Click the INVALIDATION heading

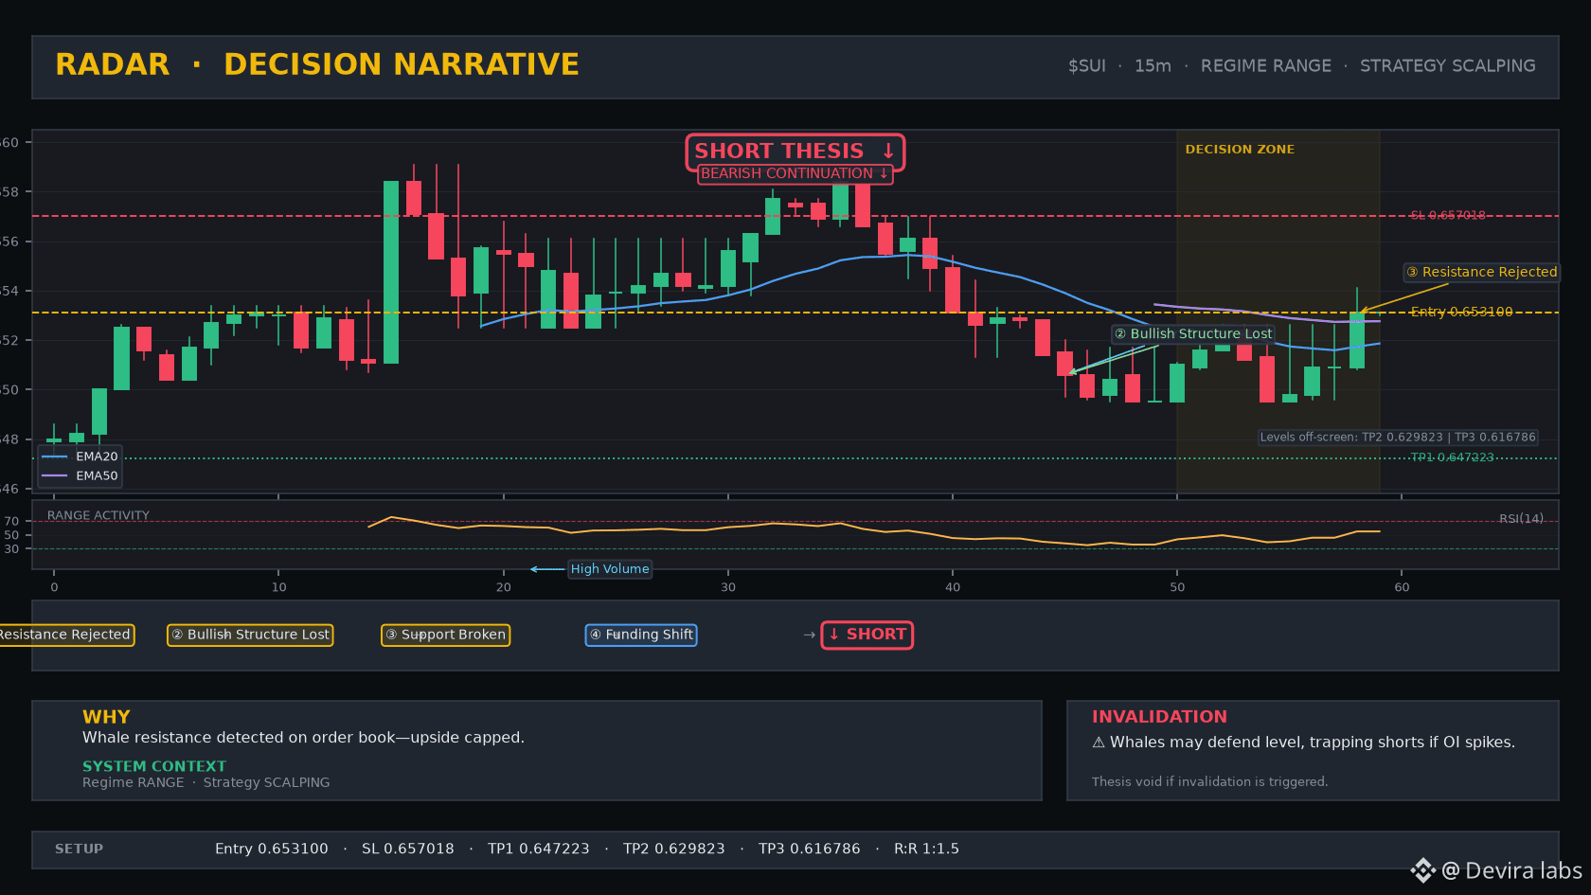coord(1159,717)
